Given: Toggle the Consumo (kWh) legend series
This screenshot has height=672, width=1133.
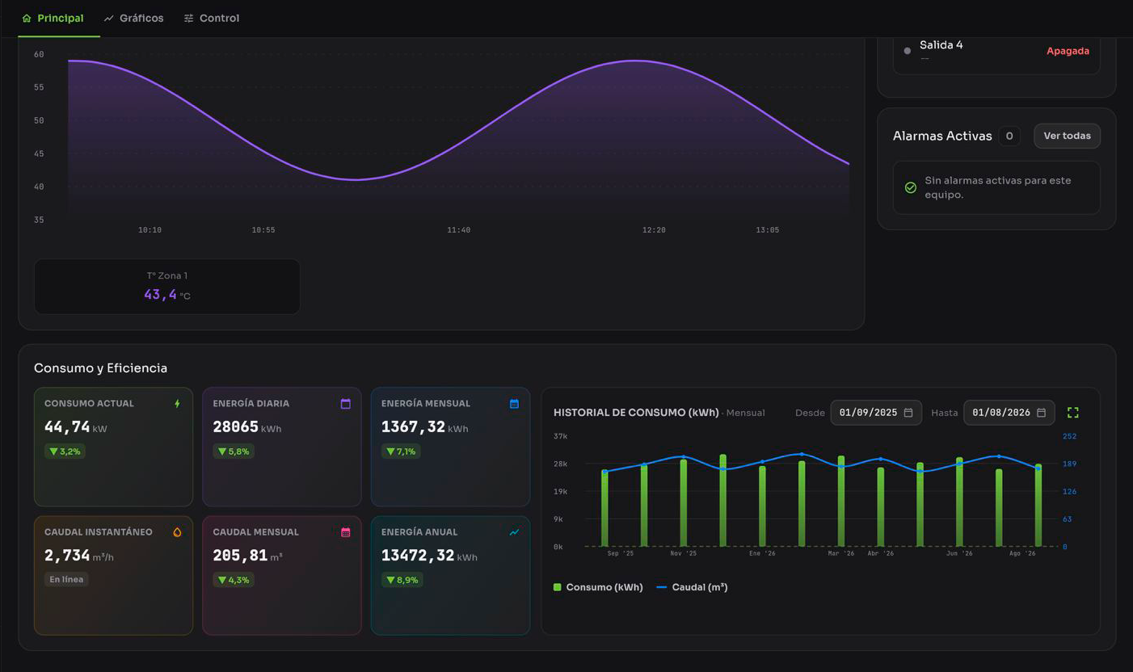Looking at the screenshot, I should [598, 587].
